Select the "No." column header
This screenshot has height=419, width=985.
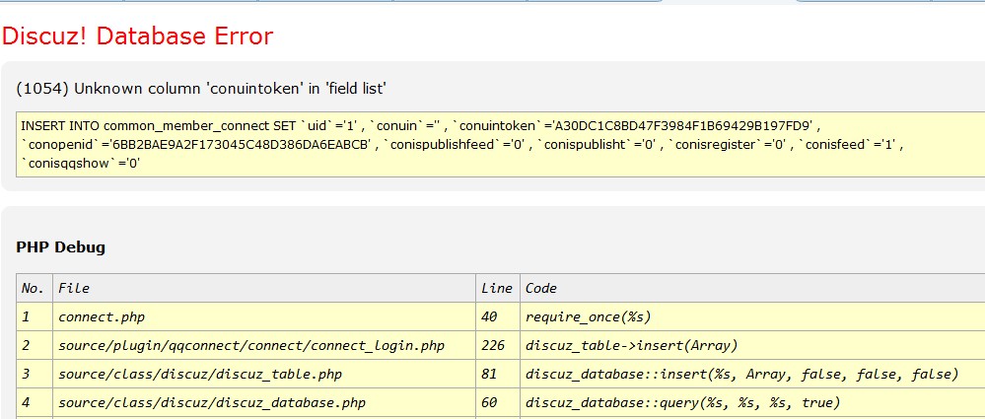[x=34, y=288]
